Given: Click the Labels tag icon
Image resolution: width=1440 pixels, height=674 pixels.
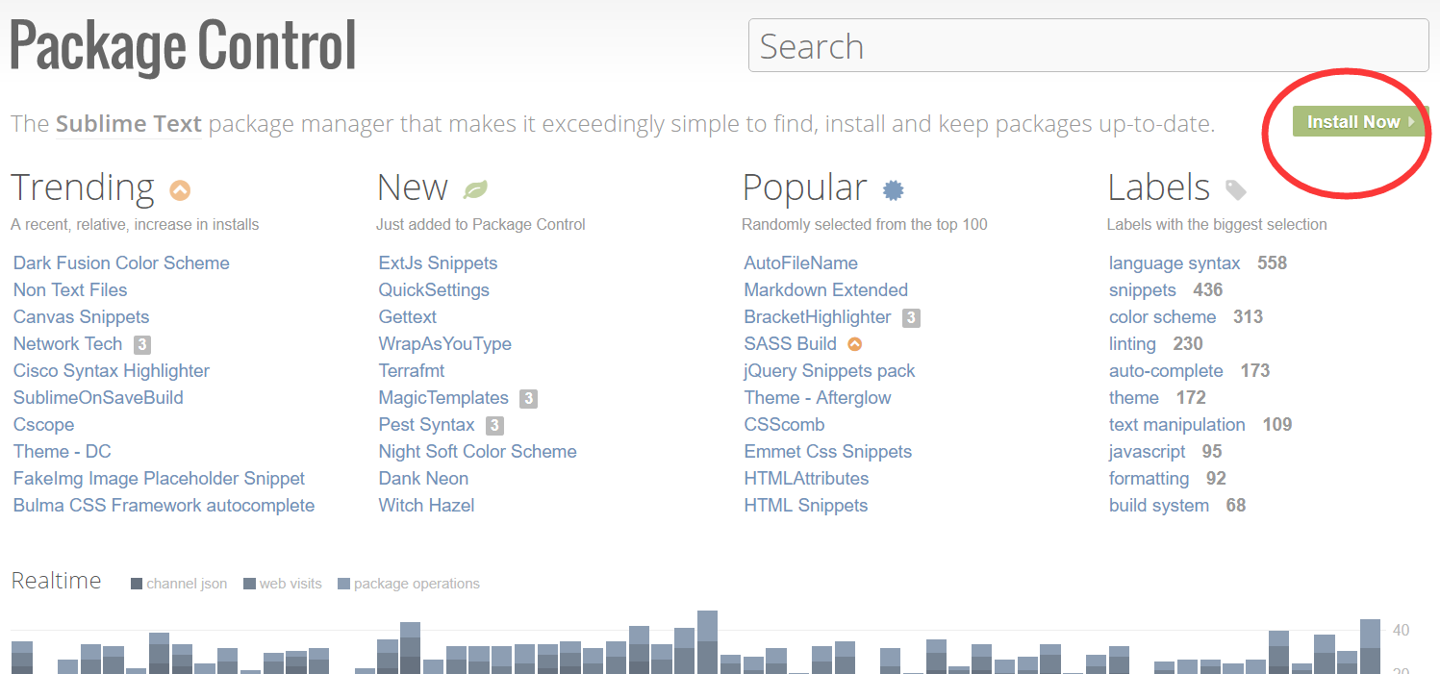Looking at the screenshot, I should [1236, 190].
